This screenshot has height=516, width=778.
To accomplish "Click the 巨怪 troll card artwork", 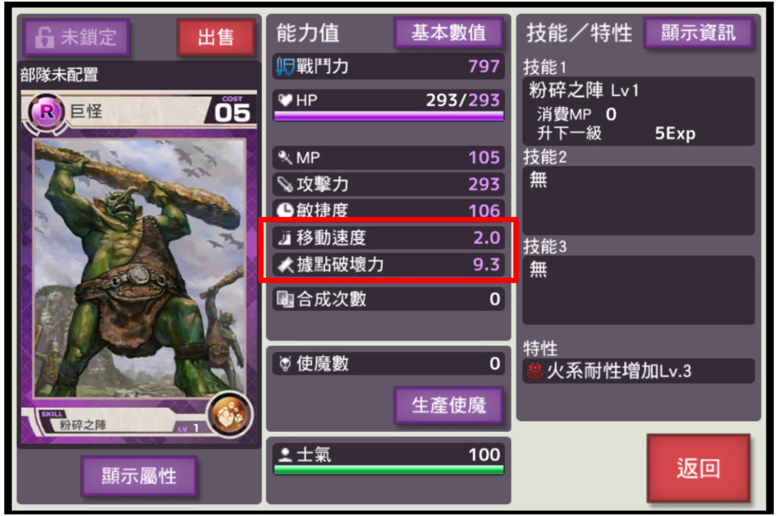I will pos(139,268).
